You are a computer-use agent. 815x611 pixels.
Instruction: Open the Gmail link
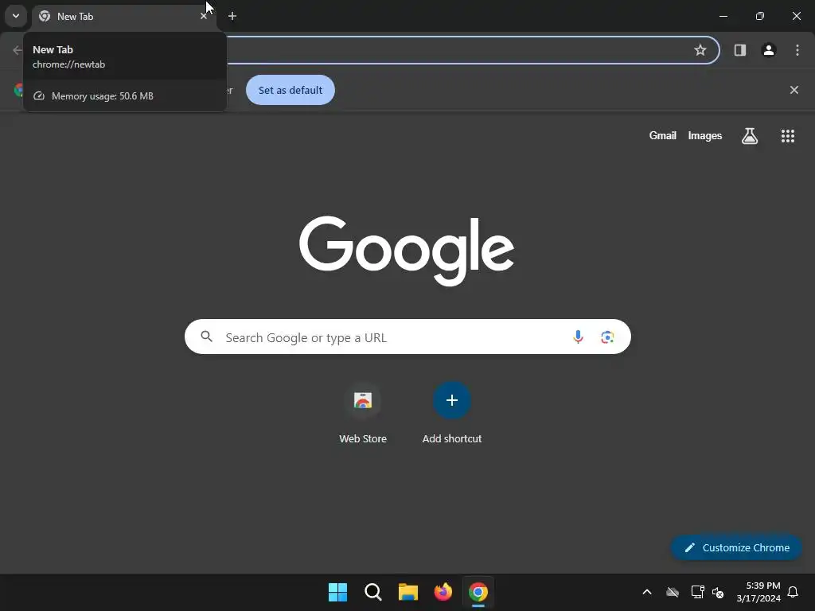tap(663, 135)
